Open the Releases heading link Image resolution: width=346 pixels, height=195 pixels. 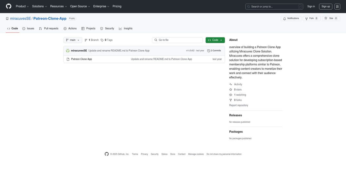pyautogui.click(x=235, y=115)
